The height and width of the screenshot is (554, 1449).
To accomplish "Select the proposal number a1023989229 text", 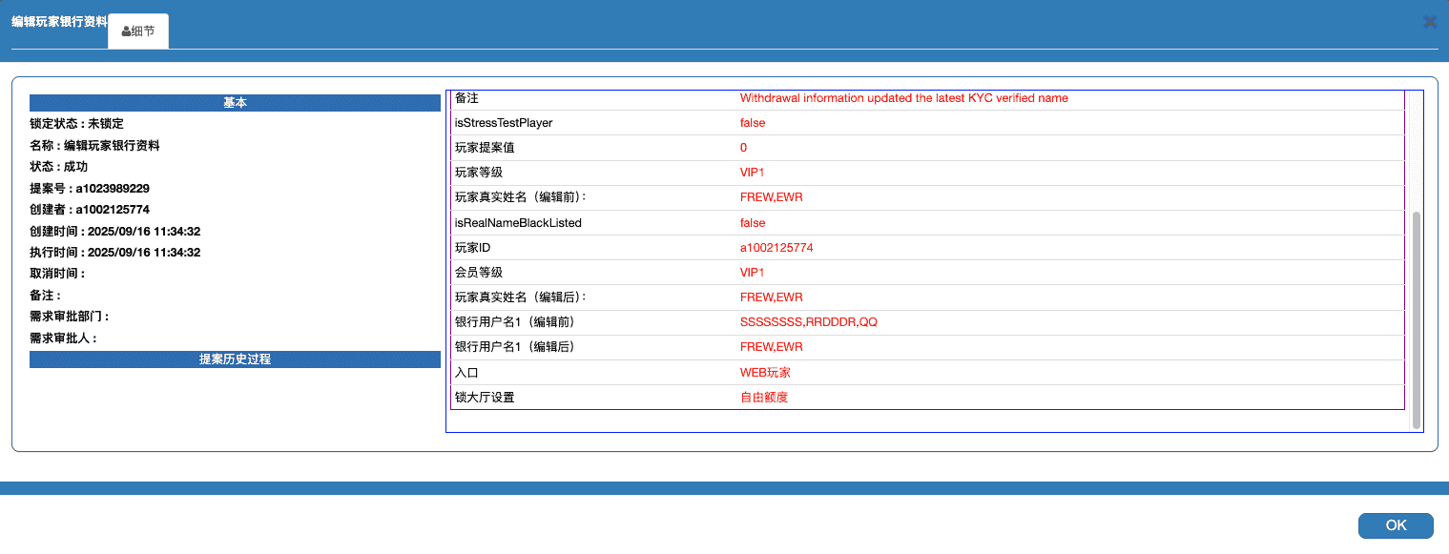I will (x=113, y=189).
